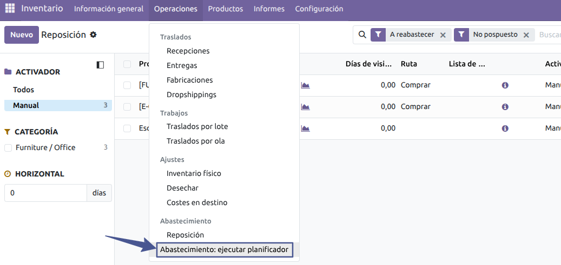The height and width of the screenshot is (265, 561).
Task: Tick the first product row checkbox
Action: [x=127, y=85]
